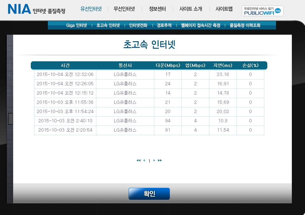Click download value 20
Image resolution: width=305 pixels, height=215 pixels.
[168, 112]
